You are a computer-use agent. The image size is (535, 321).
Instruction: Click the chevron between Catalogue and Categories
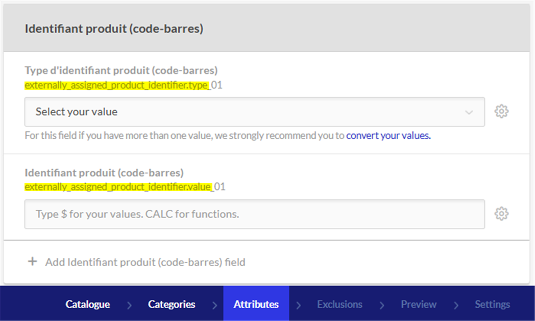(x=129, y=305)
